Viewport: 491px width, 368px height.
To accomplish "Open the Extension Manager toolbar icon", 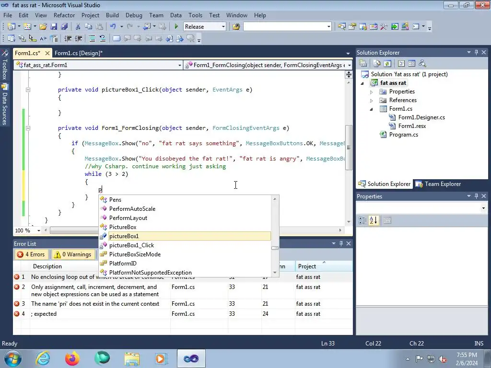I will click(x=405, y=27).
